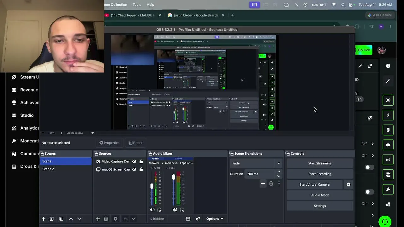The image size is (404, 227).
Task: Click the pencil edit icon in sidebar
Action: pyautogui.click(x=388, y=81)
